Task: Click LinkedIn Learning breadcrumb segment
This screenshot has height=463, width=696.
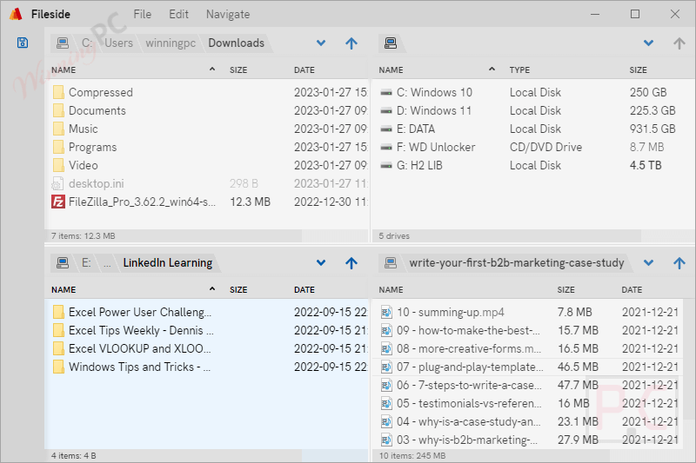Action: 168,262
